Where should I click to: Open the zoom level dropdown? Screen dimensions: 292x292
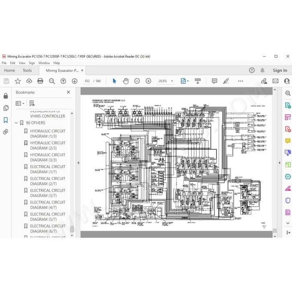[x=172, y=81]
